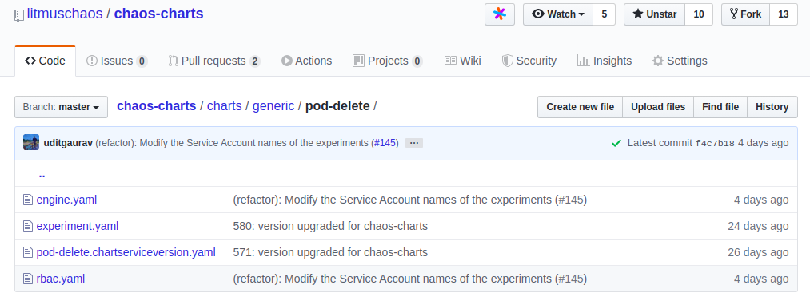The width and height of the screenshot is (810, 297).
Task: Open experiment.yaml file
Action: point(78,226)
